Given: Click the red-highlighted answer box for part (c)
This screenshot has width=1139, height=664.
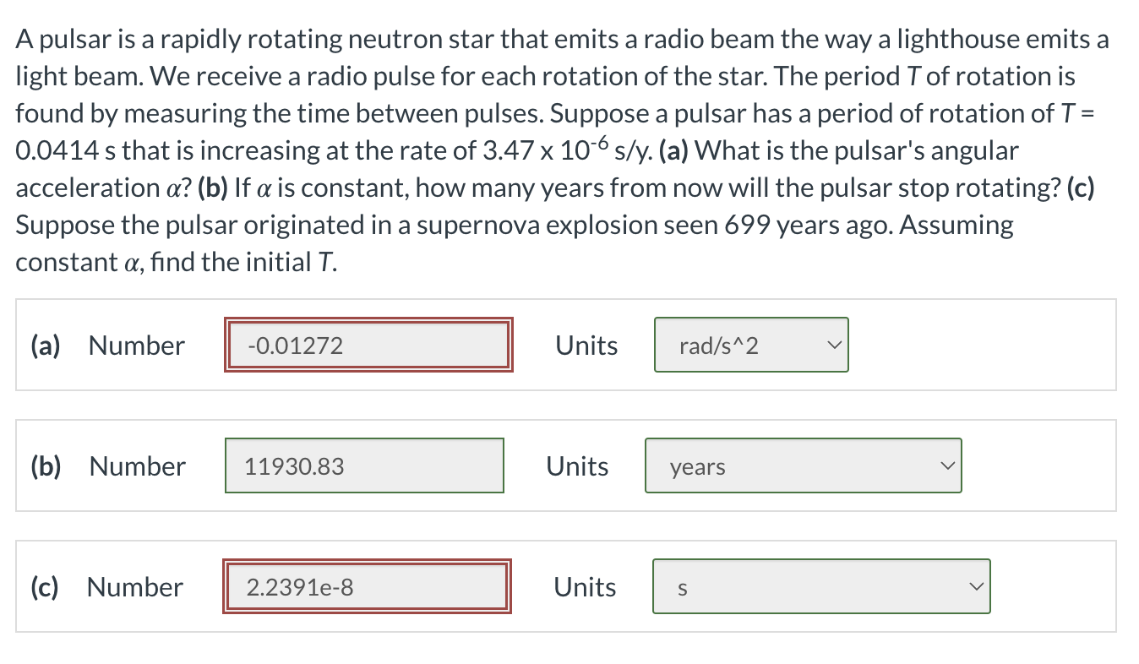Looking at the screenshot, I should (x=365, y=586).
